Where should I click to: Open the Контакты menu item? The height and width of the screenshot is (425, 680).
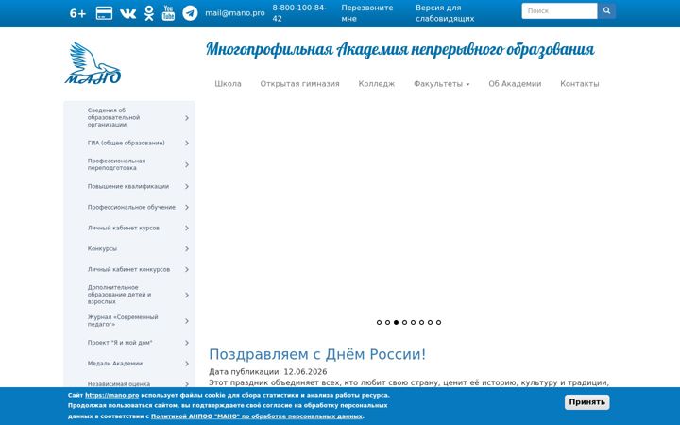coord(579,84)
